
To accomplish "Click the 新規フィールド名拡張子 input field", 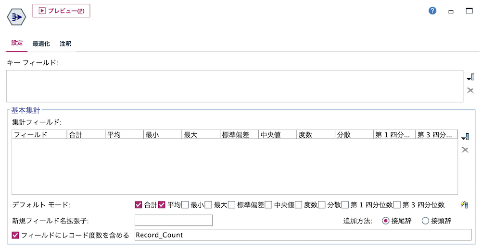I will [174, 220].
